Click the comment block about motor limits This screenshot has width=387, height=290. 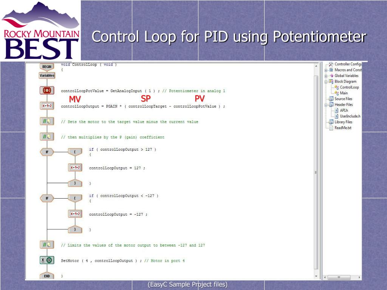47,245
